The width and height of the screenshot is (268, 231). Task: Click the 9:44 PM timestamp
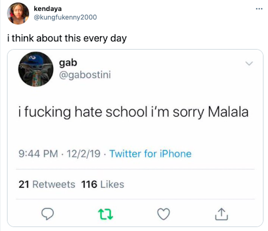38,154
